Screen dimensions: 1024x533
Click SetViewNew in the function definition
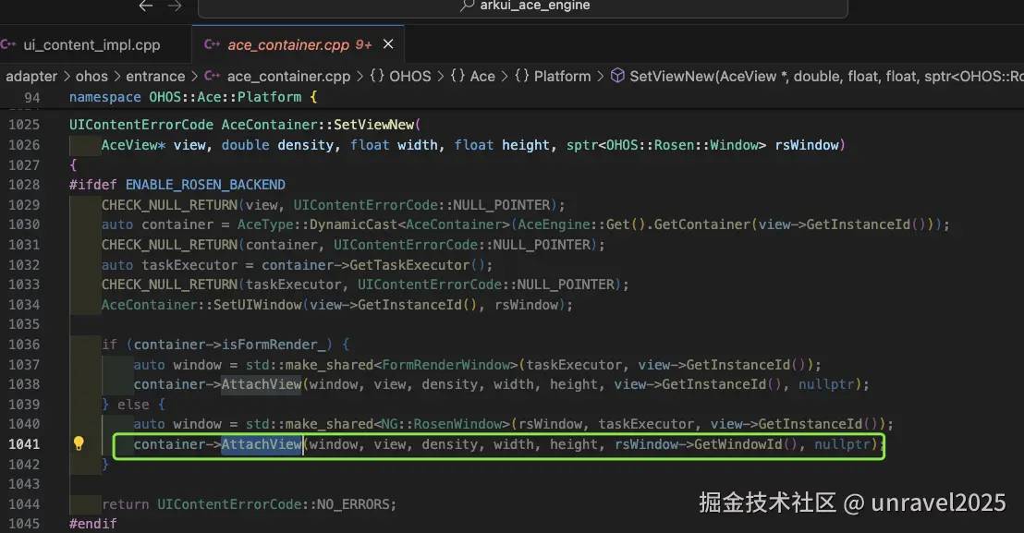point(373,125)
